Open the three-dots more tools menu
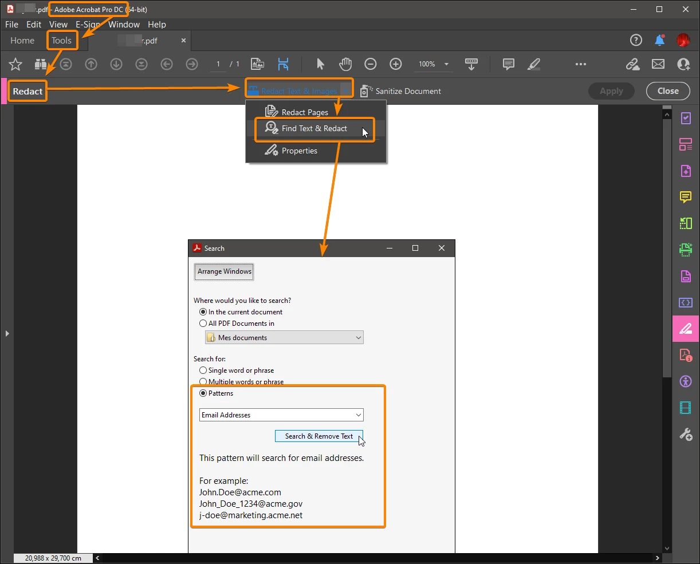The width and height of the screenshot is (700, 564). click(x=581, y=64)
